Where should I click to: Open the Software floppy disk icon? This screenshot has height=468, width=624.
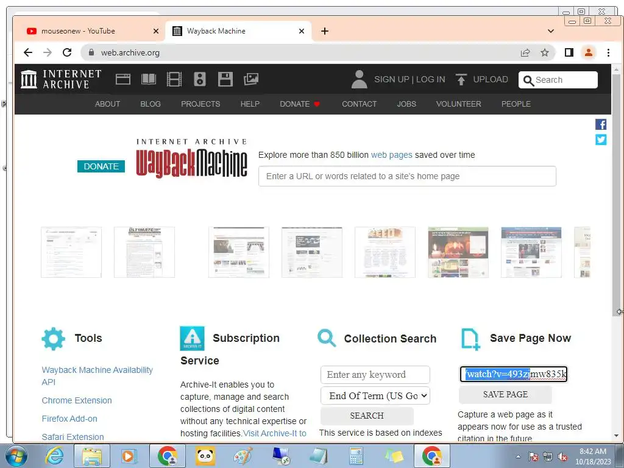pos(225,79)
